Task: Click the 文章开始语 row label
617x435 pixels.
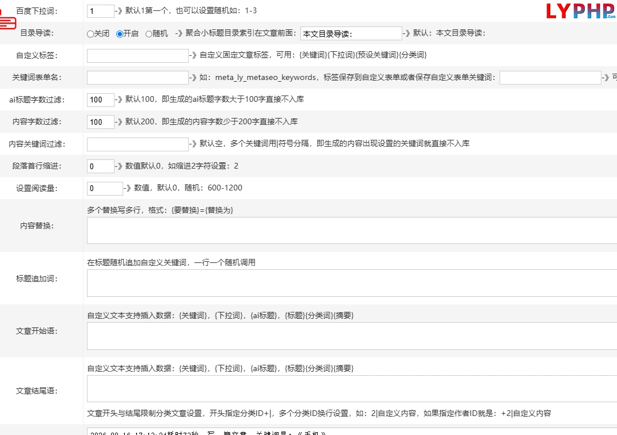Action: click(x=37, y=331)
